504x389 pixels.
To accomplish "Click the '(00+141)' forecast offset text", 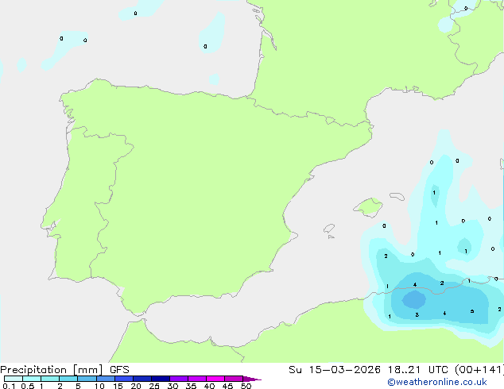I will tap(479, 370).
